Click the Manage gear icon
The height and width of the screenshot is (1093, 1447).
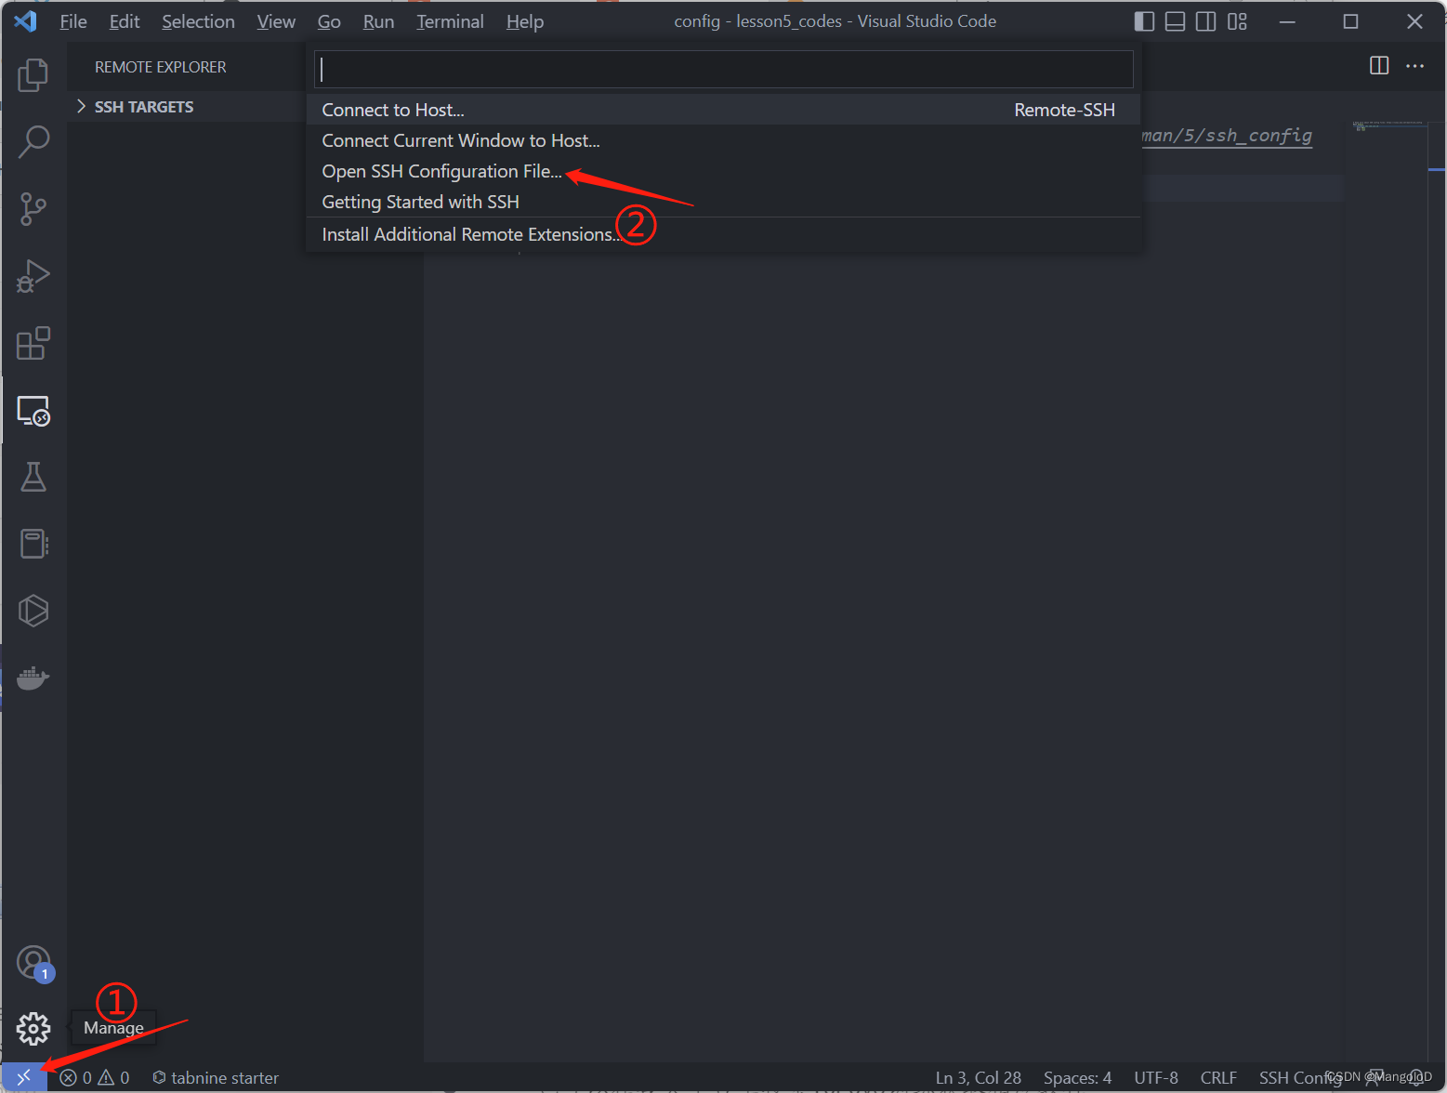[33, 1028]
